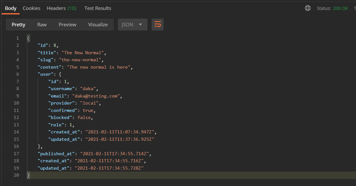356x186 pixels.
Task: Click "The new normal is here" value
Action: point(99,67)
